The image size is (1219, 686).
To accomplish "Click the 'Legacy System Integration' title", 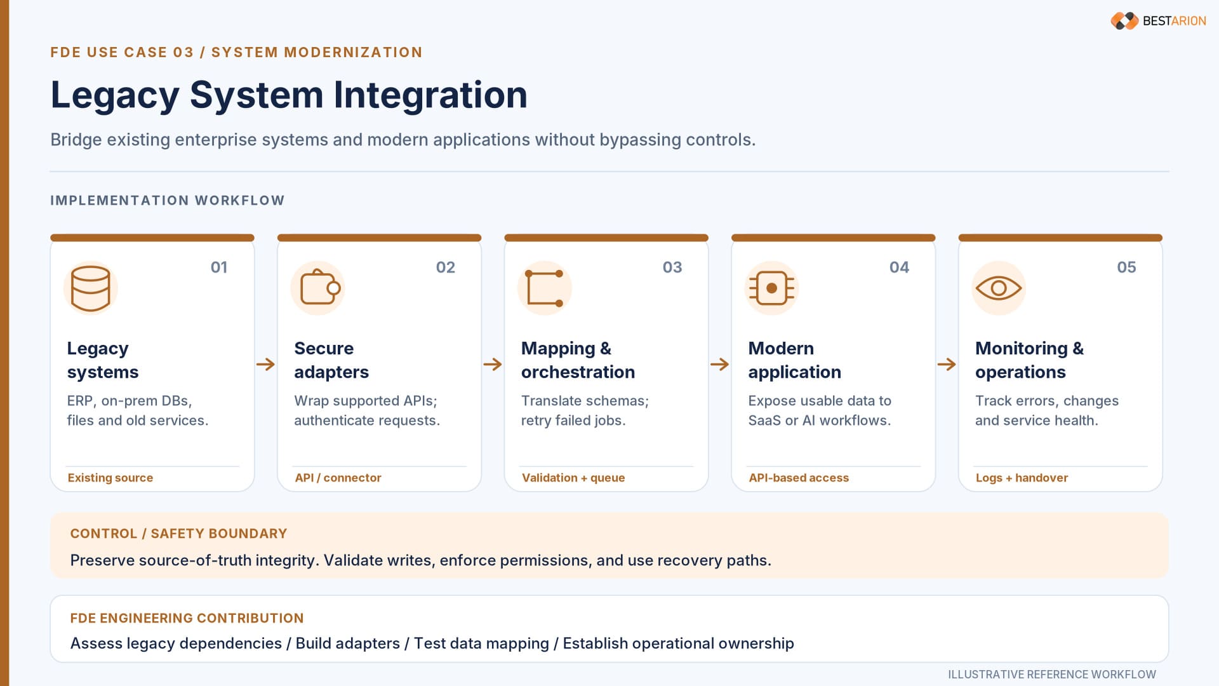I will click(289, 95).
